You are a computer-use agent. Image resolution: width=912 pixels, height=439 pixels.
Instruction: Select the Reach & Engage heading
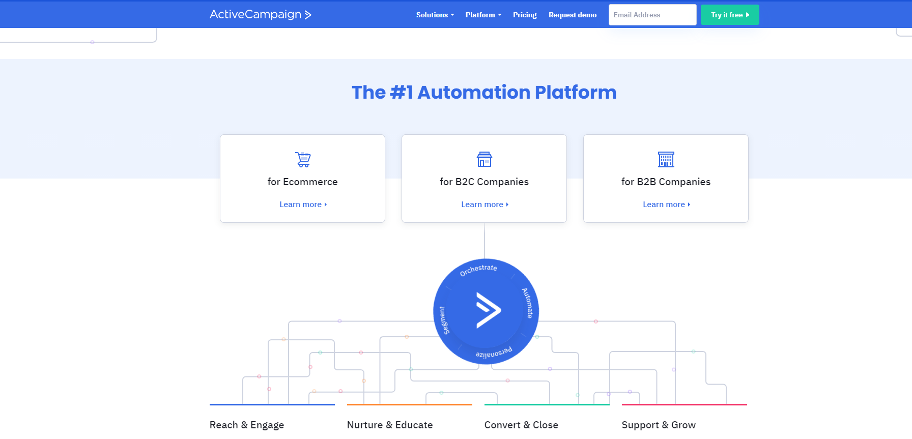point(247,425)
